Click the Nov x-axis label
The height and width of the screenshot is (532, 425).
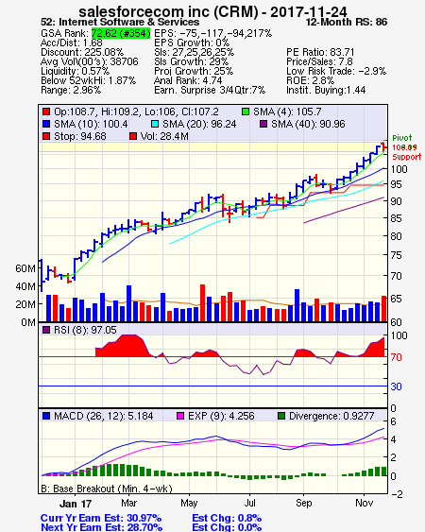tap(364, 503)
